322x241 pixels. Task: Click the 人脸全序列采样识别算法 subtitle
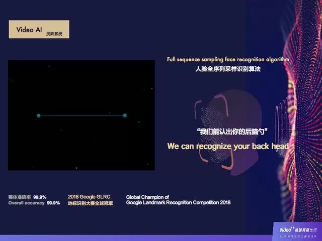coord(228,69)
